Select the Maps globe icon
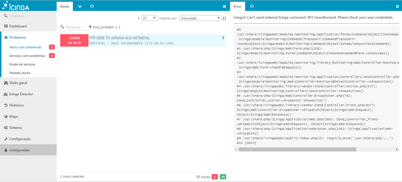The image size is (402, 182). pos(6,116)
